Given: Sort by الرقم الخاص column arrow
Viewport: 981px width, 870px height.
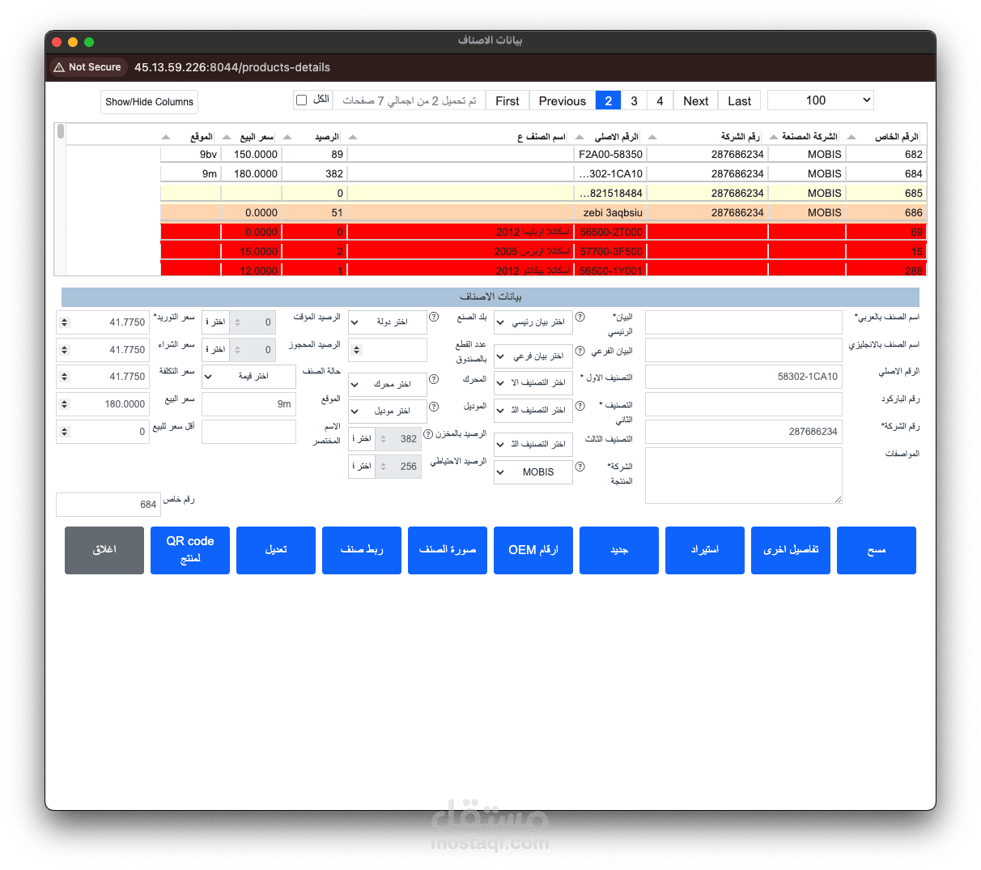Looking at the screenshot, I should tap(851, 137).
